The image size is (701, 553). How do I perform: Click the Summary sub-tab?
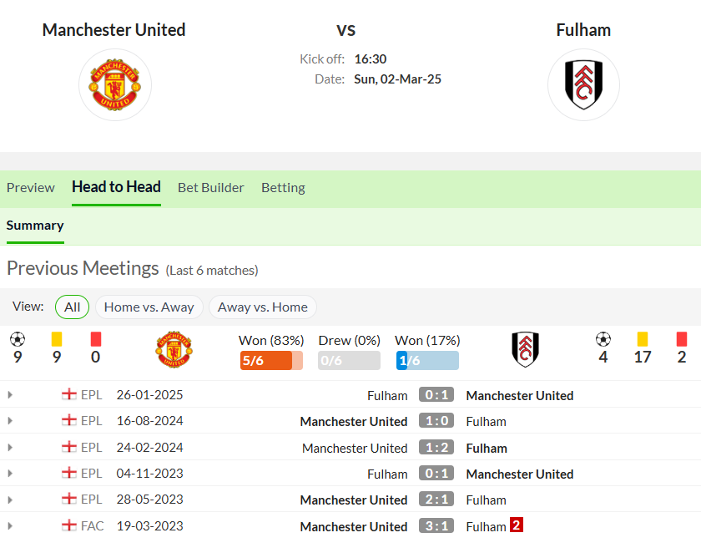(35, 226)
